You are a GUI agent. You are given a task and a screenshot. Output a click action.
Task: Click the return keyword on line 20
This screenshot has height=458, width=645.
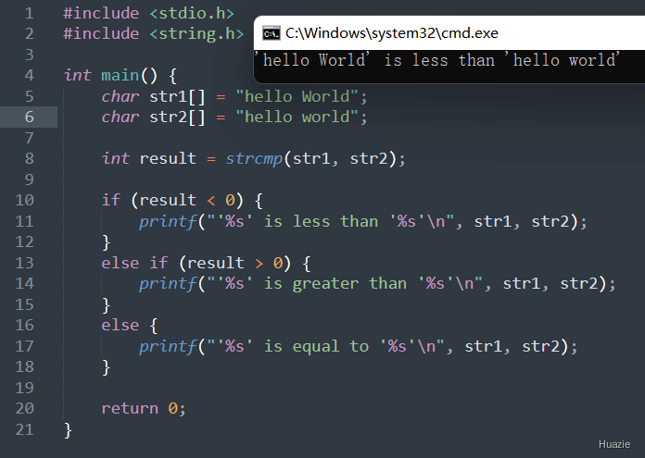click(x=130, y=408)
